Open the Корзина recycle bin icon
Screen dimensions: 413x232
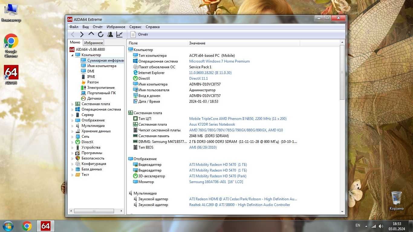[396, 201]
